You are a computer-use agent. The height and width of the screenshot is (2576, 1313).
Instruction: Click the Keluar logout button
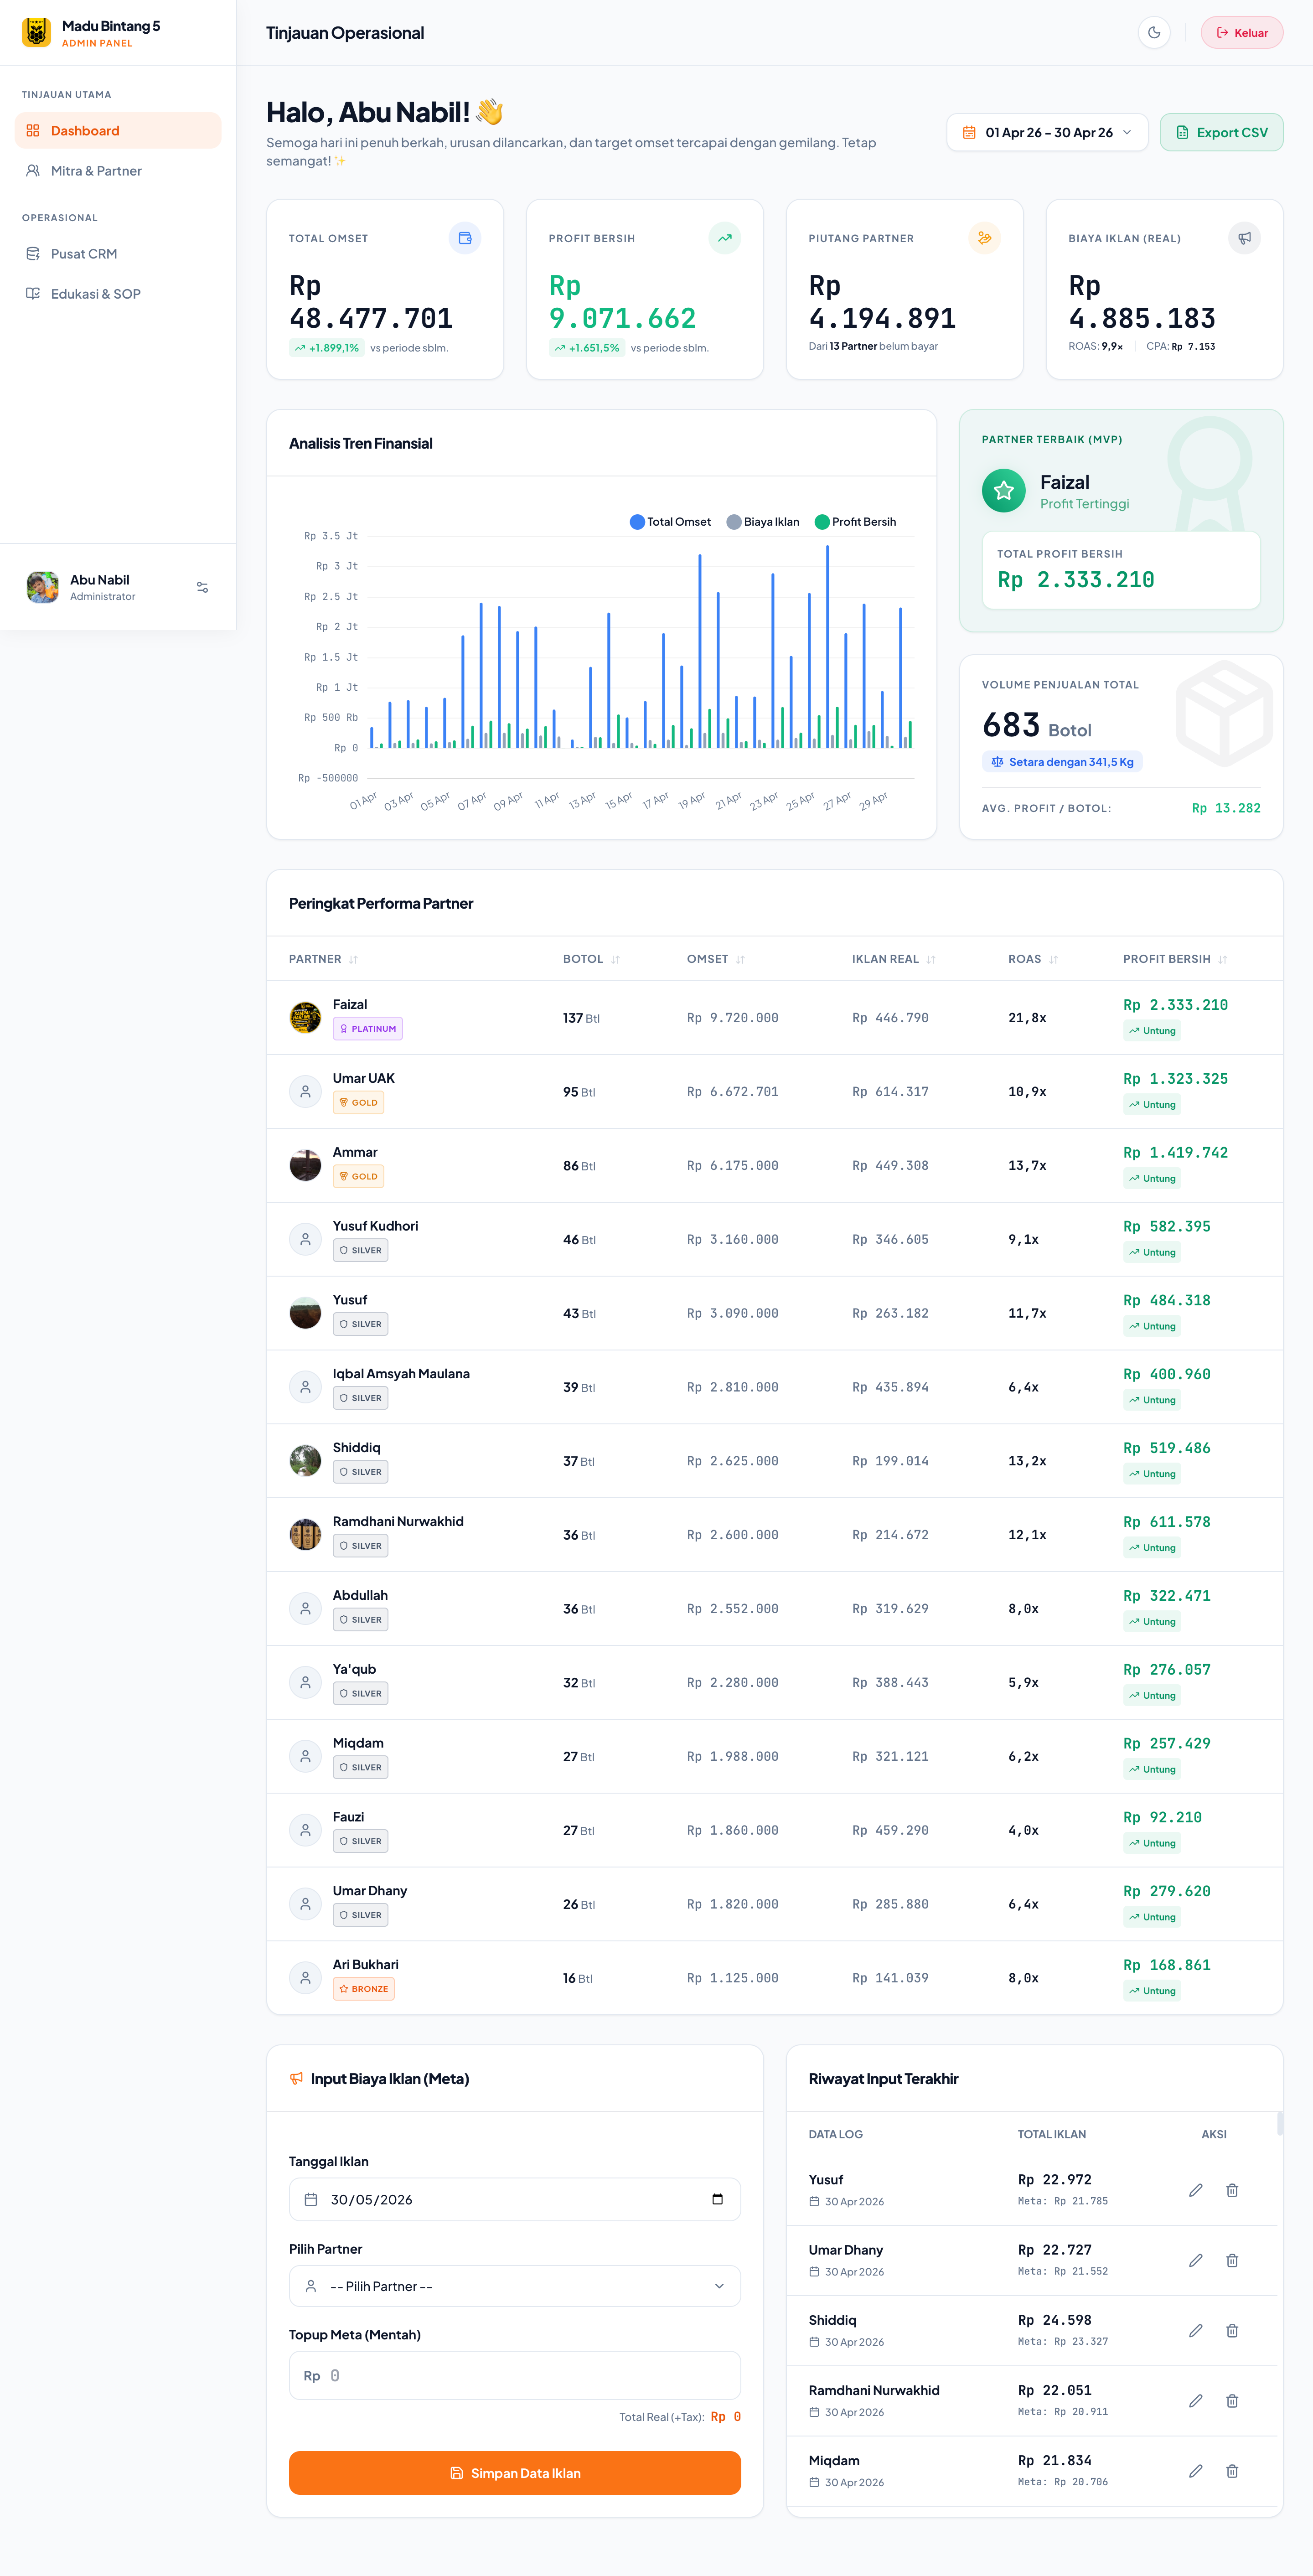(1242, 33)
